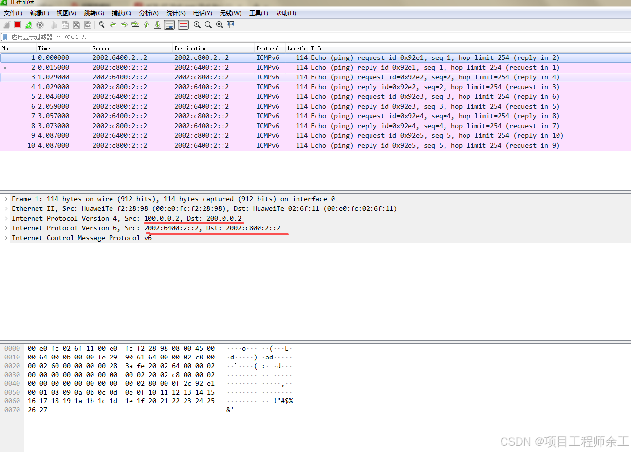Expand the Ethernet II tree row

pyautogui.click(x=6, y=209)
